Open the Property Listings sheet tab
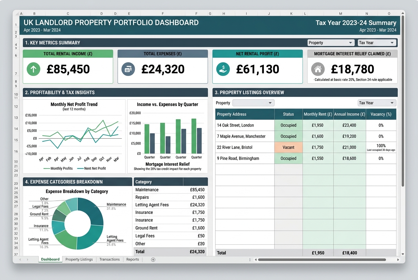 pos(79,260)
